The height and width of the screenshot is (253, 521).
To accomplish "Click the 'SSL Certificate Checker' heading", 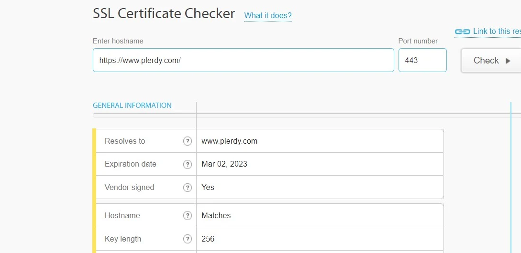I will [164, 14].
